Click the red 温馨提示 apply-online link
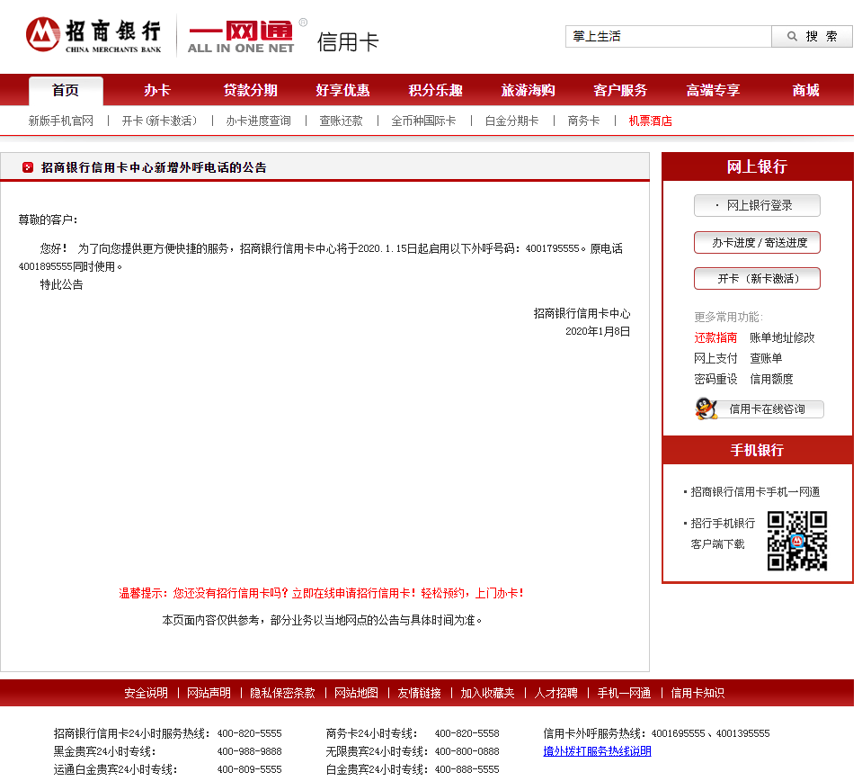 point(322,593)
